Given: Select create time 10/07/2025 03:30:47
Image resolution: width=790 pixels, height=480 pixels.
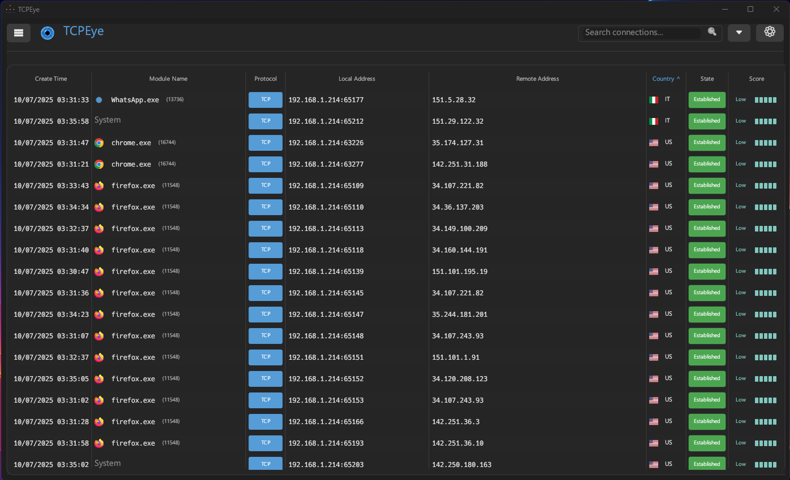Looking at the screenshot, I should (51, 272).
